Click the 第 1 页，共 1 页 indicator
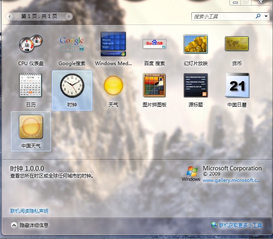 (39, 16)
